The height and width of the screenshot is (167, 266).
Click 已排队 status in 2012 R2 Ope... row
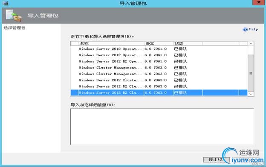180,61
